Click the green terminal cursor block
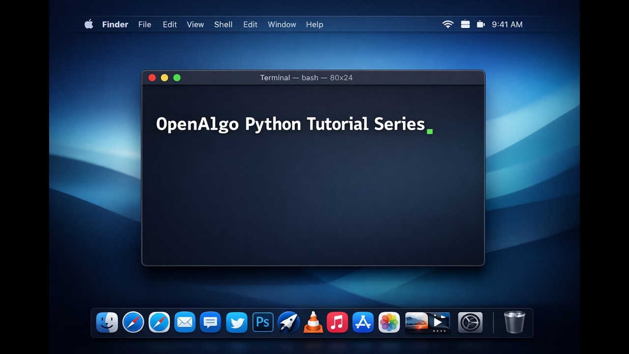This screenshot has width=629, height=354. pyautogui.click(x=430, y=131)
